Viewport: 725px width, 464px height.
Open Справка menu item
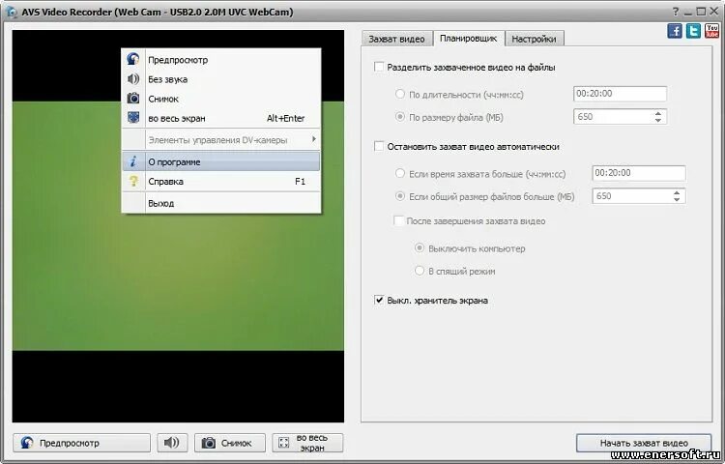(x=221, y=181)
